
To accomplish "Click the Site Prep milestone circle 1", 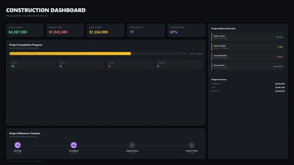I will click(x=17, y=145).
